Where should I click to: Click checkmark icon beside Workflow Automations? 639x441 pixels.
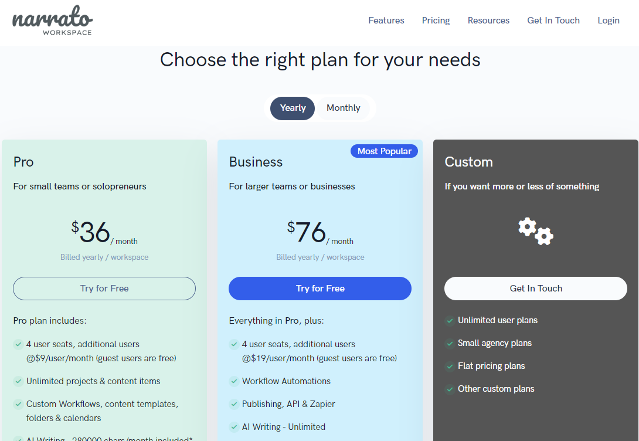click(234, 382)
